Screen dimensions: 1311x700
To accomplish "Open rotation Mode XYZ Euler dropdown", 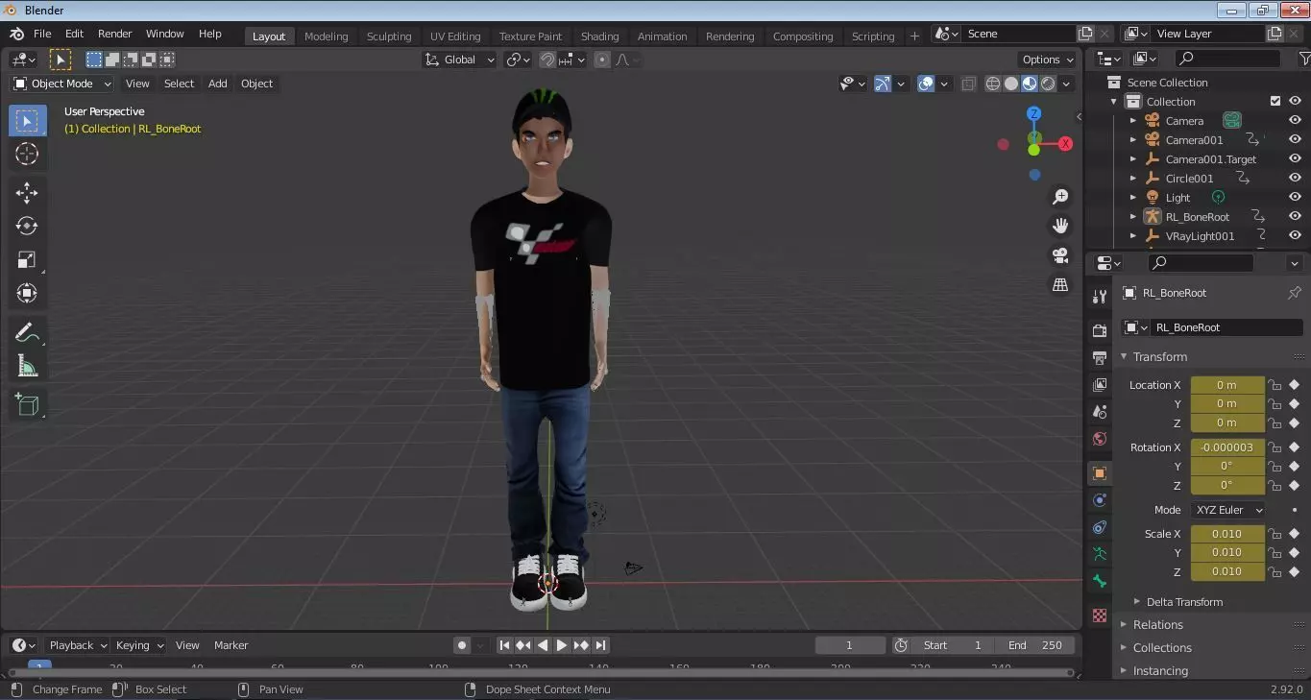I will click(1228, 510).
